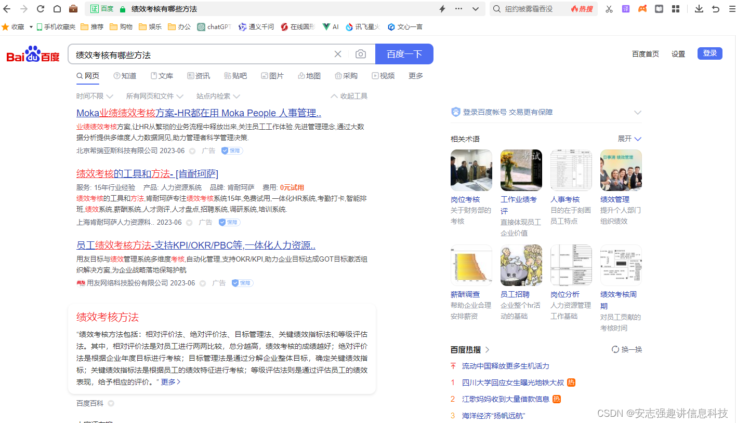The height and width of the screenshot is (423, 736).
Task: Open the 购物 bookmark folder
Action: click(x=122, y=26)
